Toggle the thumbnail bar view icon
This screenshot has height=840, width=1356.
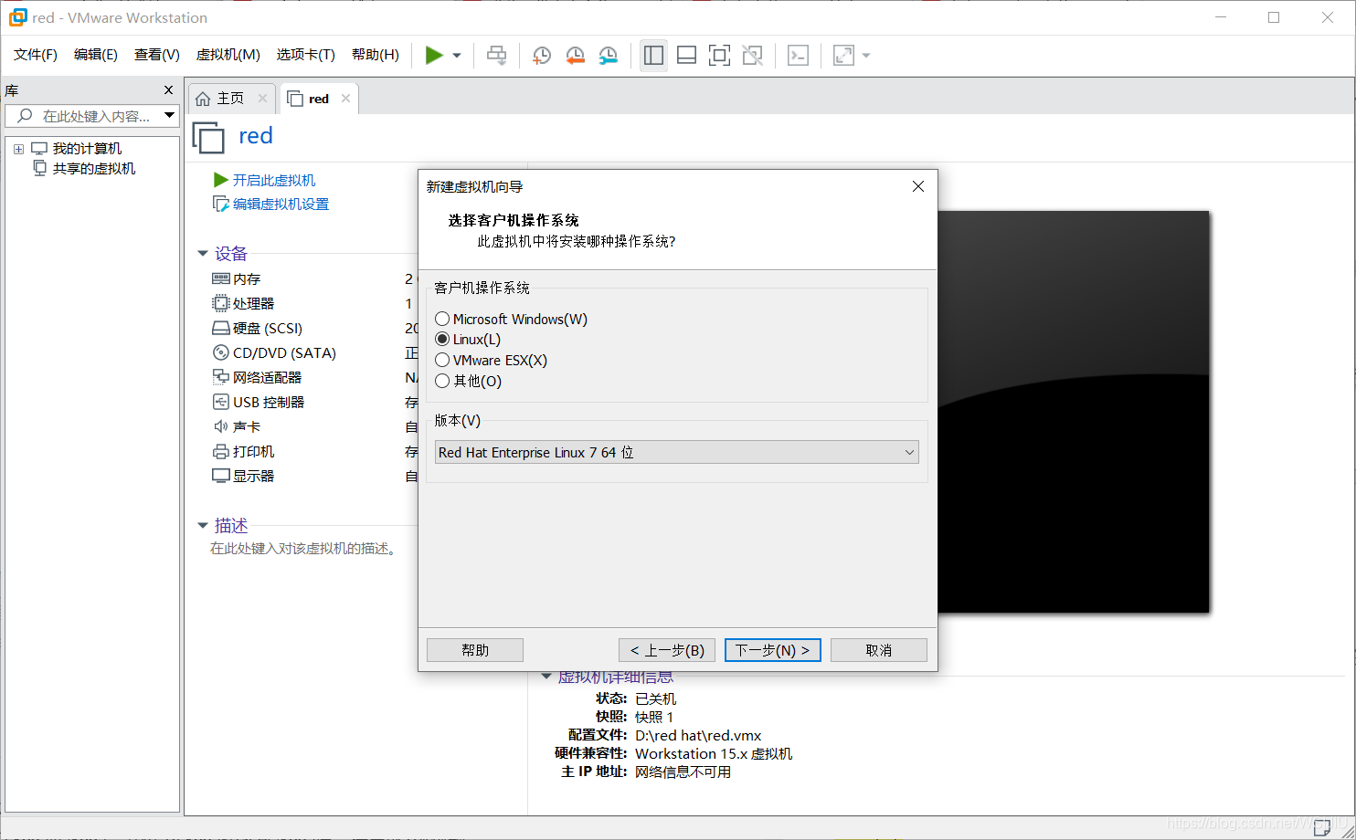pos(686,56)
